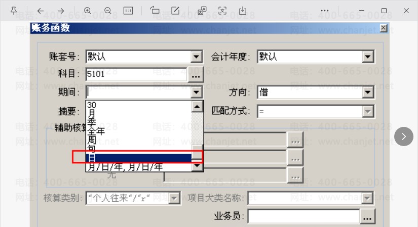Select 月/日/年,月/日/年 in the period list
The image size is (418, 227).
click(139, 167)
